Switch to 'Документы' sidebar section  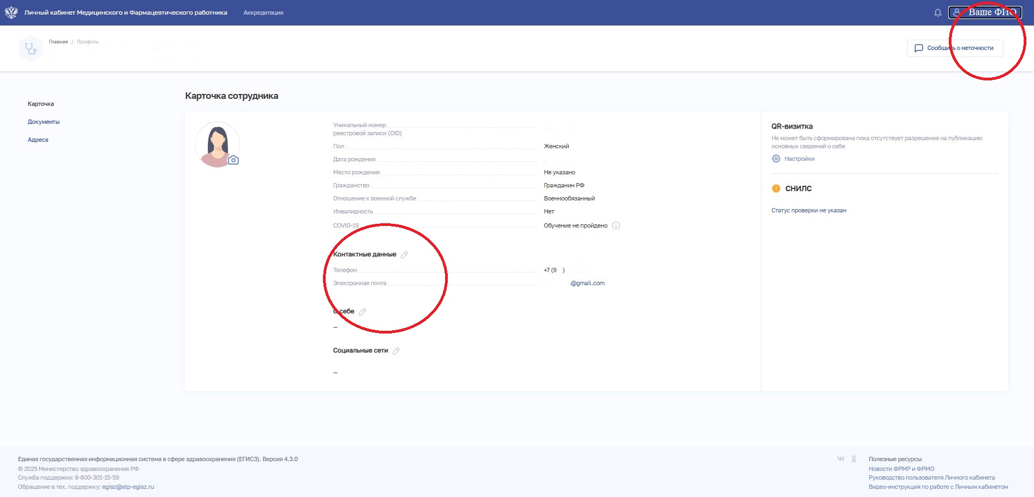[x=43, y=122]
